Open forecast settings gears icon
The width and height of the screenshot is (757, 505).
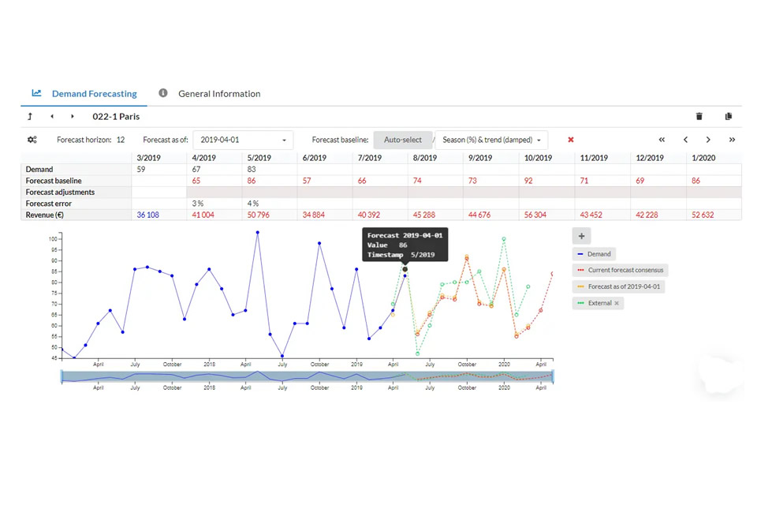coord(32,140)
